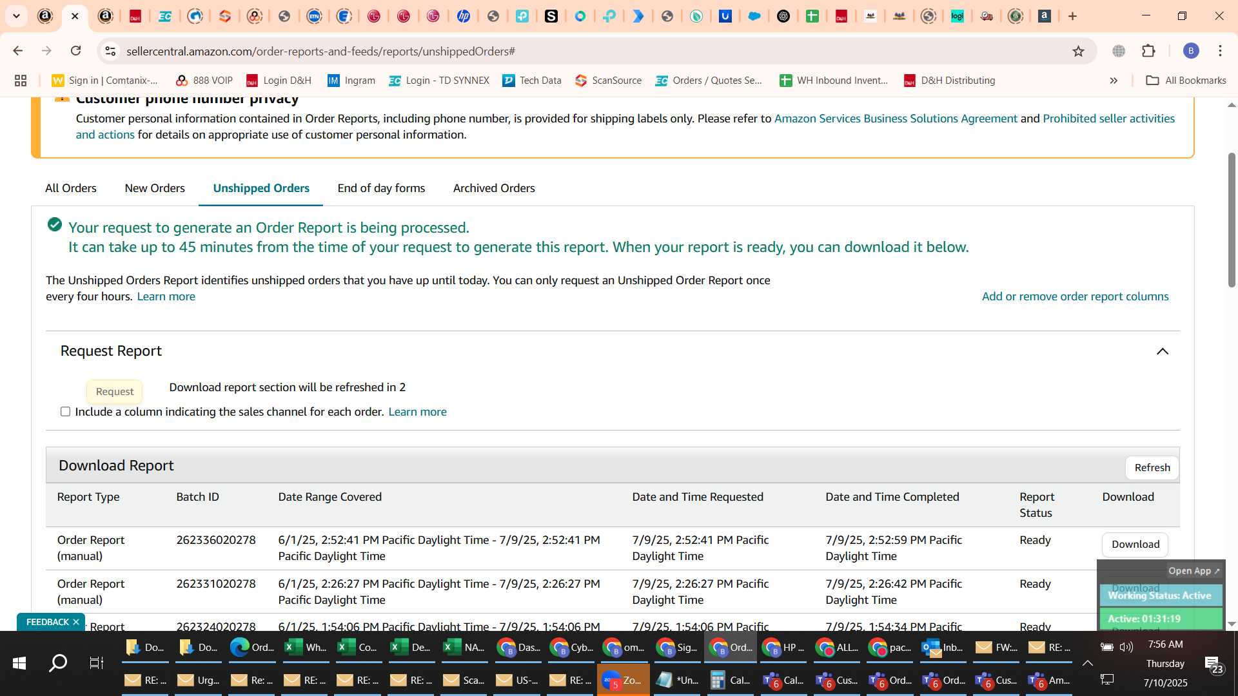Viewport: 1238px width, 696px height.
Task: Open the Edge Ord... taskbar window
Action: pos(252,648)
